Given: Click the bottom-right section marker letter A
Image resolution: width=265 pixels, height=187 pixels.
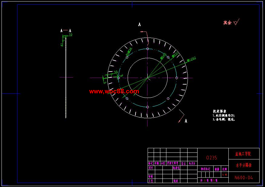Looking at the screenshot, I should [186, 121].
